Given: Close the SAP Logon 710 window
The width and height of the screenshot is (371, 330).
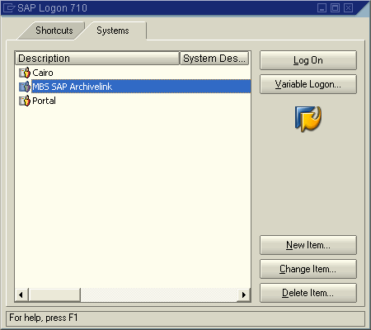Looking at the screenshot, I should (348, 7).
